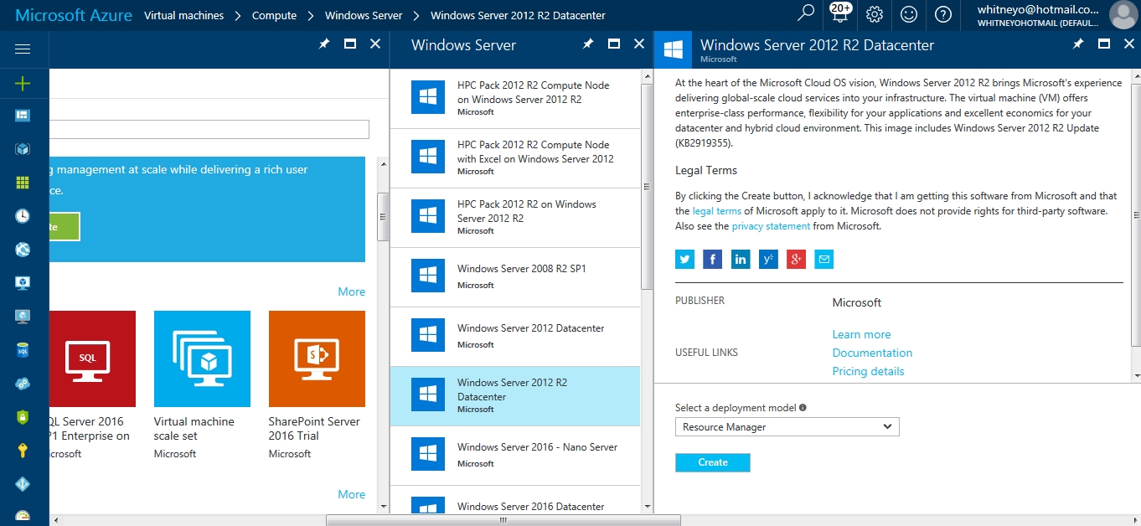This screenshot has height=526, width=1141.
Task: Select Windows Server 2008 R2 SP1
Action: pyautogui.click(x=515, y=276)
